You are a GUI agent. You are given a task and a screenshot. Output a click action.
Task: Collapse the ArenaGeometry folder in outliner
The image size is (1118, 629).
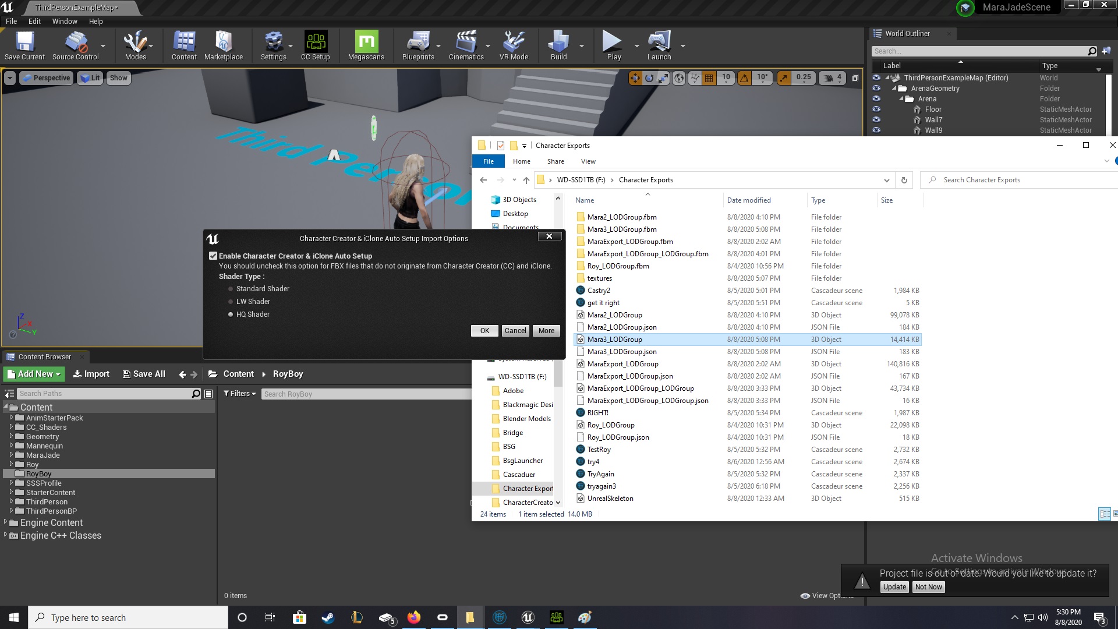coord(894,88)
